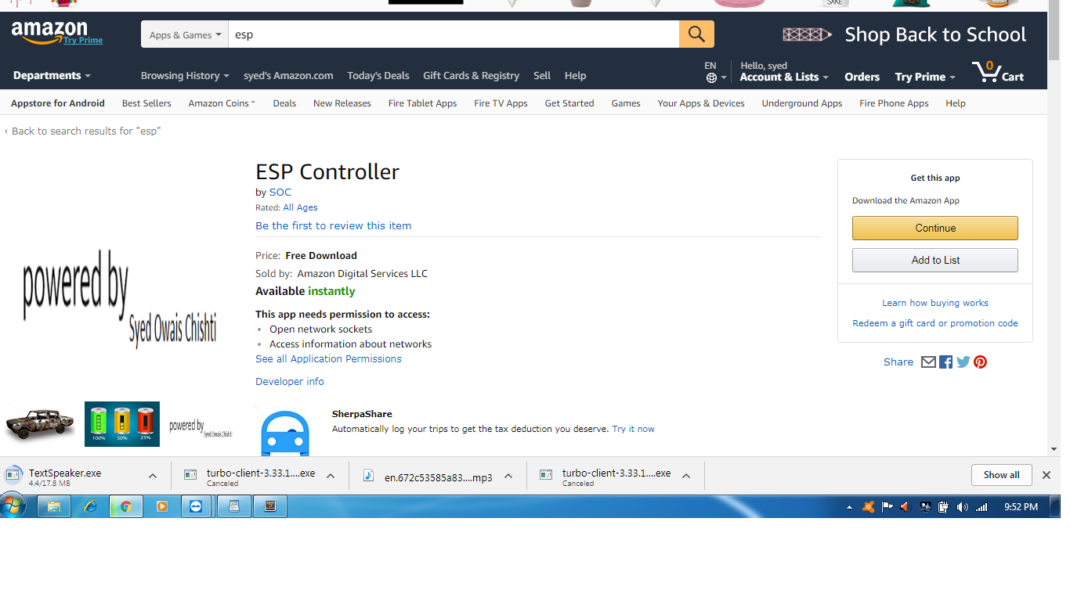Select Fire TV Apps
This screenshot has height=601, width=1070.
point(501,103)
